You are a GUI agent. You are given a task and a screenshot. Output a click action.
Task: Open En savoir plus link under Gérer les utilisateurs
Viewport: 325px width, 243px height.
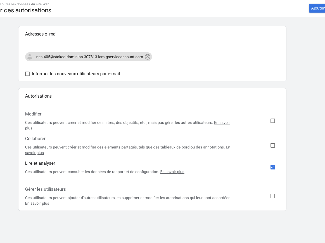tap(37, 204)
